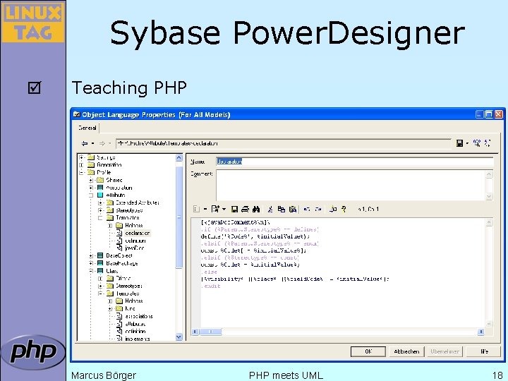Click the code editor scroll right arrow
The width and height of the screenshot is (508, 381).
(480, 332)
